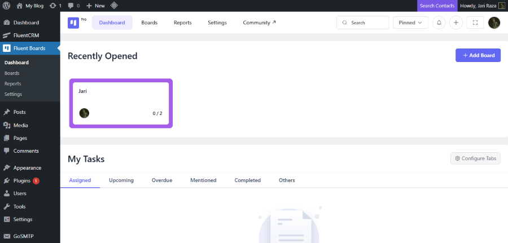The width and height of the screenshot is (508, 243).
Task: Click the Add Board button
Action: coord(478,55)
